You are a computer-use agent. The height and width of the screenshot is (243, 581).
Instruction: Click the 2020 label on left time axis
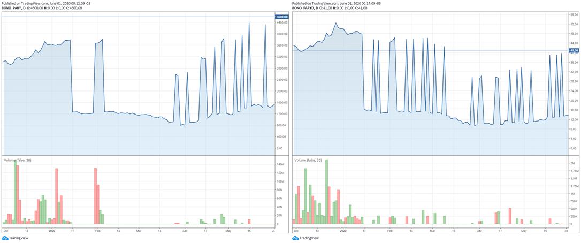pos(52,231)
